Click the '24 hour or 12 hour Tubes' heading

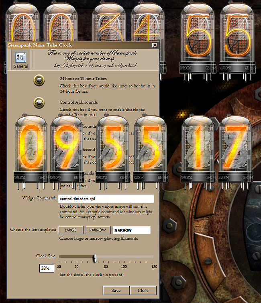click(83, 79)
